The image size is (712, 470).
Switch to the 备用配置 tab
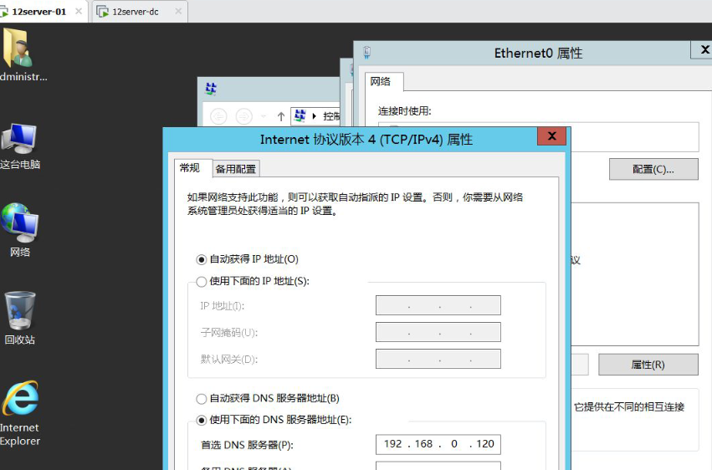(x=236, y=169)
